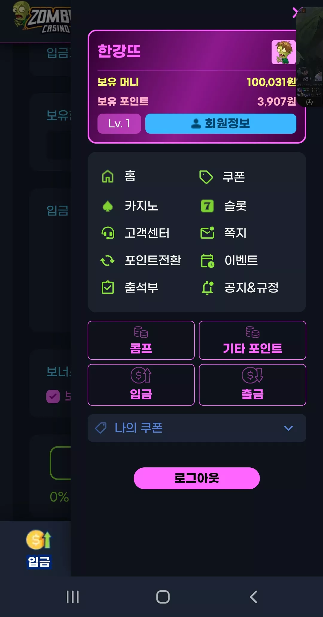This screenshot has height=617, width=323.
Task: Click the chevron beside 나의 쿠폰
Action: coord(288,428)
